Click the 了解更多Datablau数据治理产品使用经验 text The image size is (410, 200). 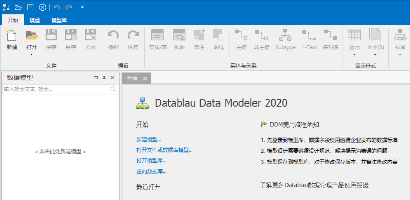[x=315, y=185]
